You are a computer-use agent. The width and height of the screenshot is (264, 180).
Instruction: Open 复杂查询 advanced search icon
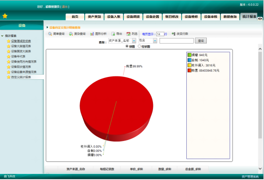pos(71,34)
